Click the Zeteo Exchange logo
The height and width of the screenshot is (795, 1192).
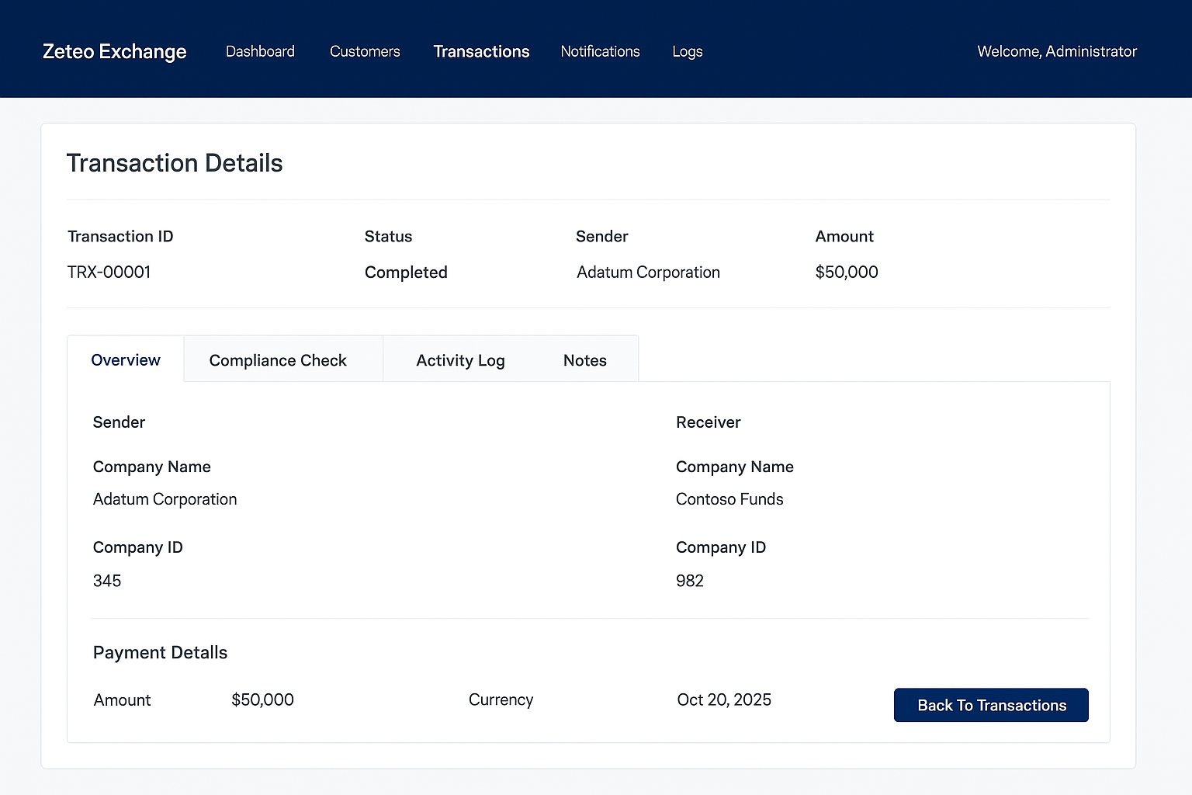113,51
